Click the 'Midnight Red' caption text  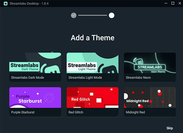135,112
